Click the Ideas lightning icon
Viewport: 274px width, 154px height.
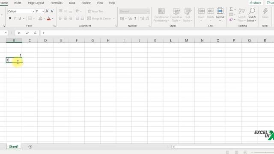[265, 13]
